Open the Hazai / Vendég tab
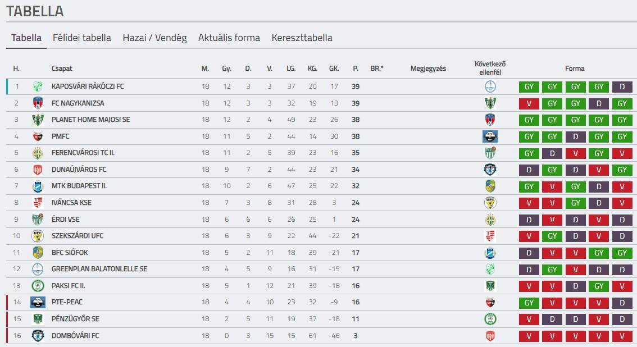 coord(154,38)
